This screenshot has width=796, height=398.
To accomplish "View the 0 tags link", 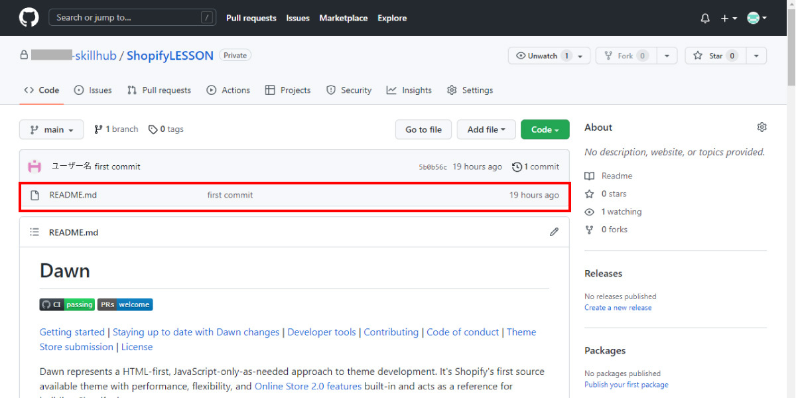I will (x=166, y=129).
